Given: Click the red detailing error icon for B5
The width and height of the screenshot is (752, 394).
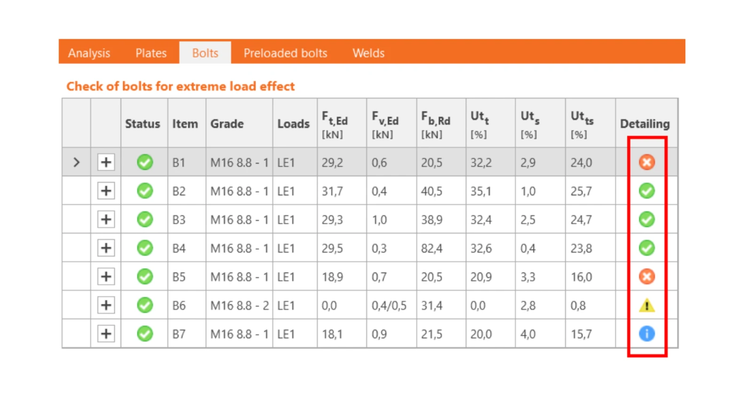Looking at the screenshot, I should tap(647, 277).
